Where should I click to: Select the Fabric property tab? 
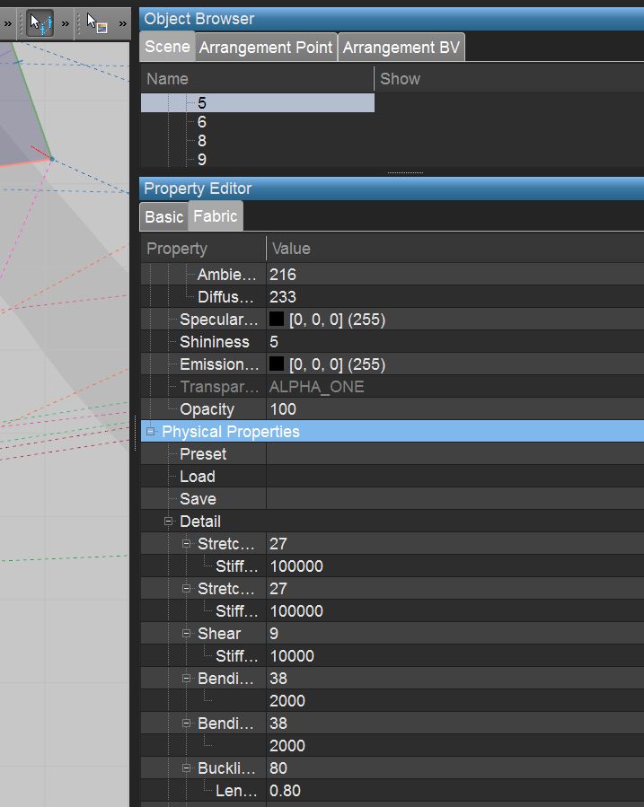216,216
